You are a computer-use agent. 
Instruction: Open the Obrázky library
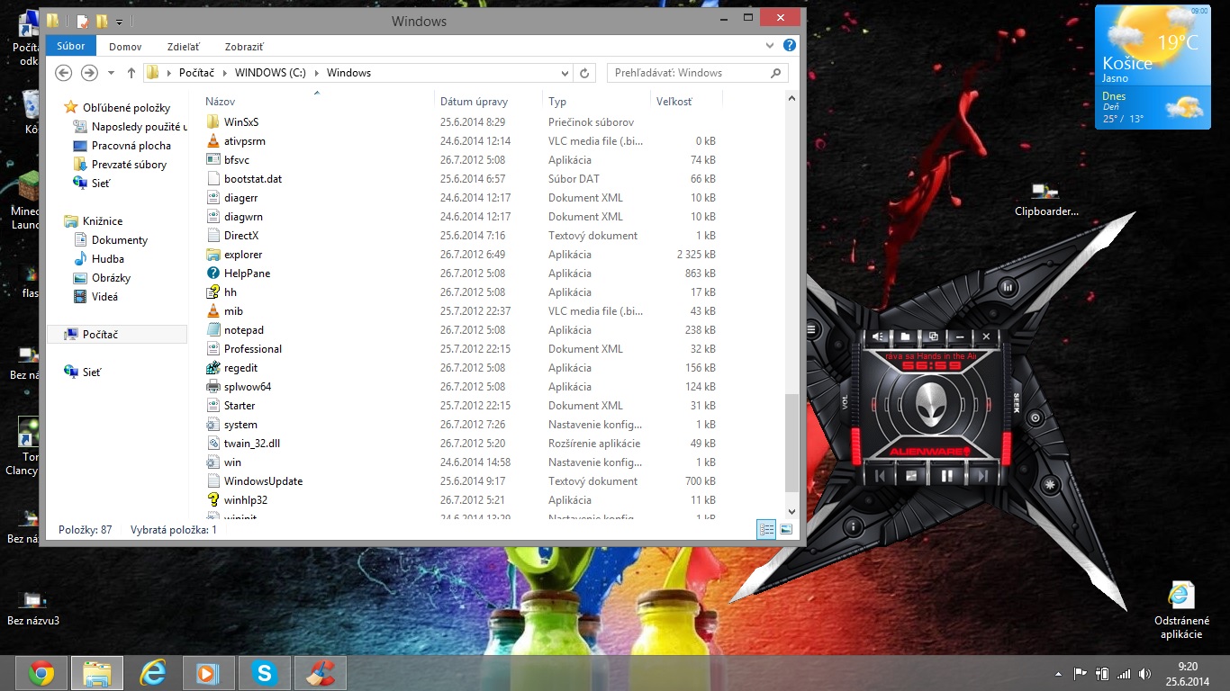pos(103,278)
